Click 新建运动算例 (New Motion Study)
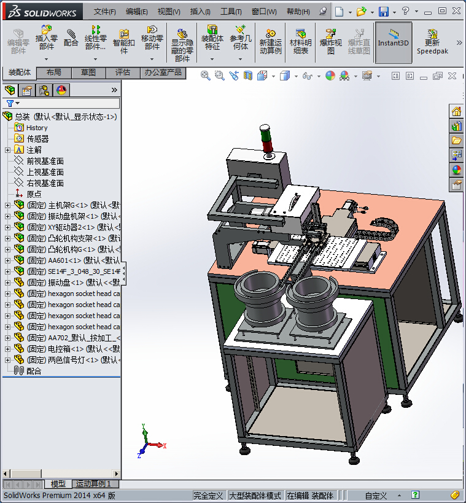This screenshot has height=503, width=466. (x=270, y=42)
